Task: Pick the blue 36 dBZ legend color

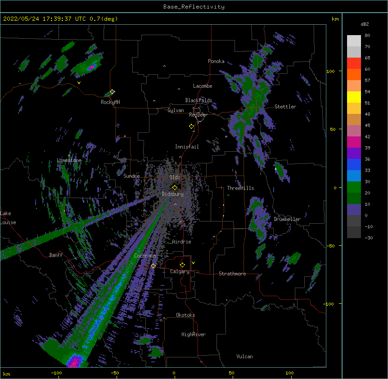Action: point(354,164)
